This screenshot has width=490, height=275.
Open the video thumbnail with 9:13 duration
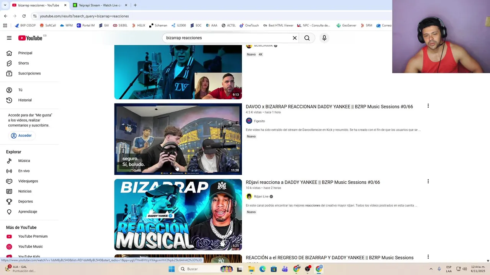(x=178, y=72)
